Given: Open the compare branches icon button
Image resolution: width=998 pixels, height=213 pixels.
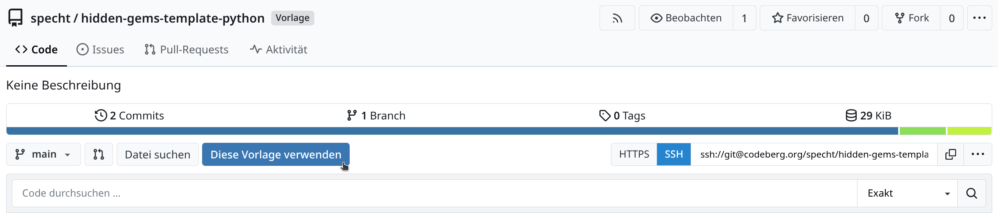Looking at the screenshot, I should point(99,154).
